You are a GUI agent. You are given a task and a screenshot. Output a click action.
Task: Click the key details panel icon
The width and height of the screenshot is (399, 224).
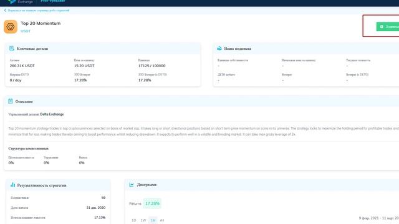click(12, 49)
